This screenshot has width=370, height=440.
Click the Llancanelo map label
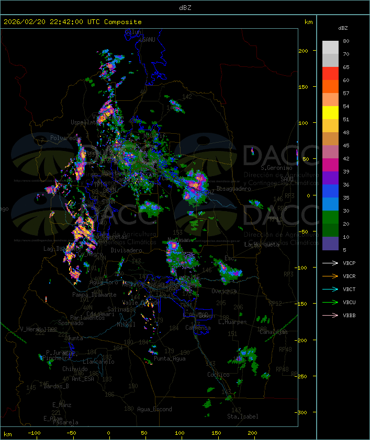tap(98, 362)
